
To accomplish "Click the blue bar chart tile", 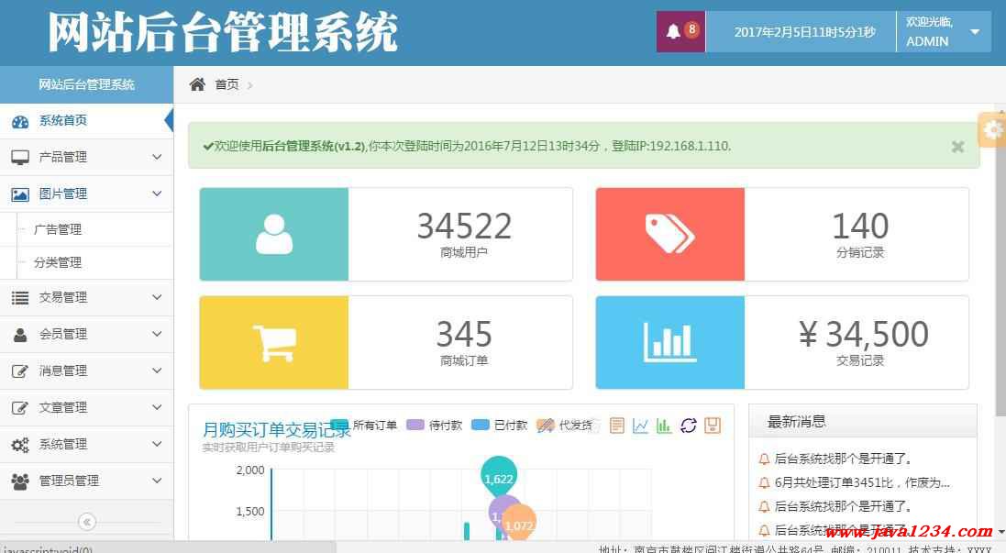I will (x=669, y=343).
